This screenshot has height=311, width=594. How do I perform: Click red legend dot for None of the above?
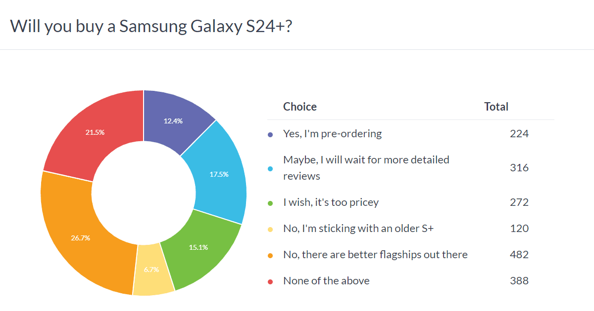click(x=270, y=281)
